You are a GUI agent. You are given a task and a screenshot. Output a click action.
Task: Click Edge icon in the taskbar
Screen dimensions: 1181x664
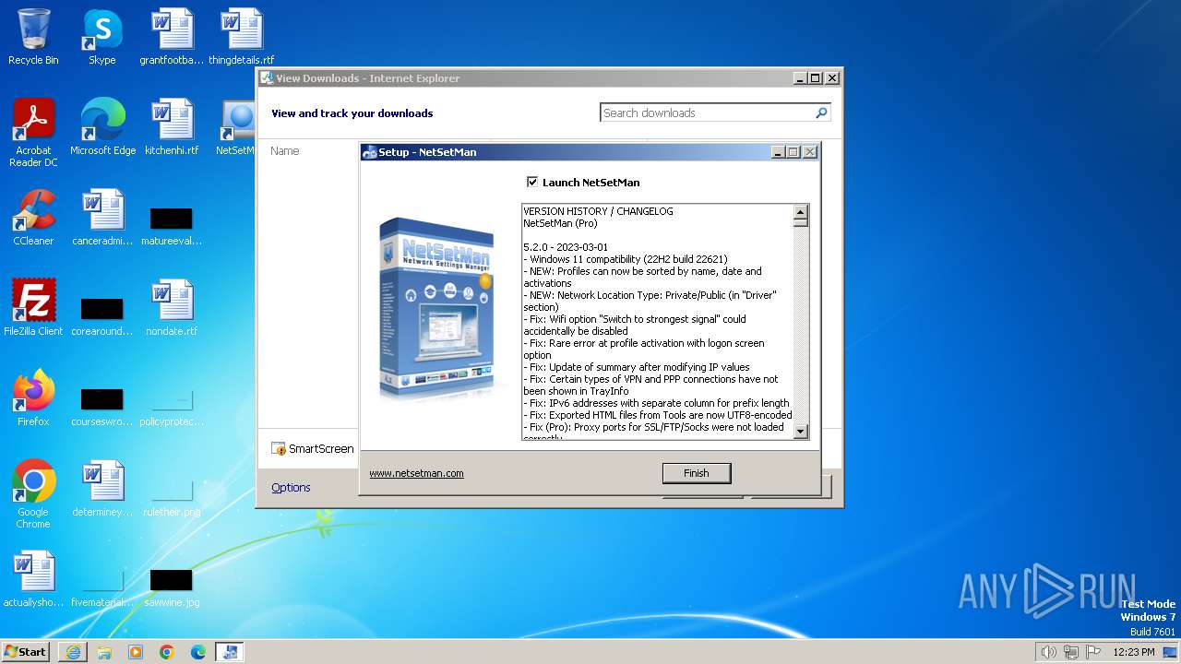pyautogui.click(x=198, y=652)
